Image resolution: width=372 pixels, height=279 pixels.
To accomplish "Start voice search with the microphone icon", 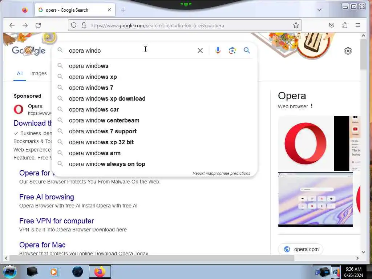I will coord(218,50).
